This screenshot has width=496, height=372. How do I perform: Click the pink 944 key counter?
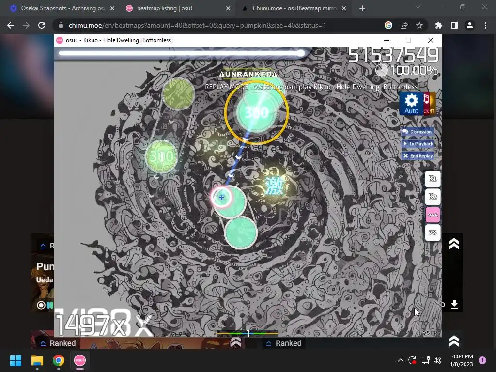click(x=433, y=215)
